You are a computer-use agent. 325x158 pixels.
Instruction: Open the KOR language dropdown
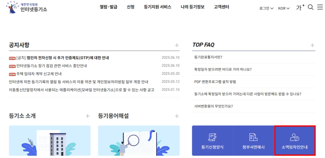284,8
